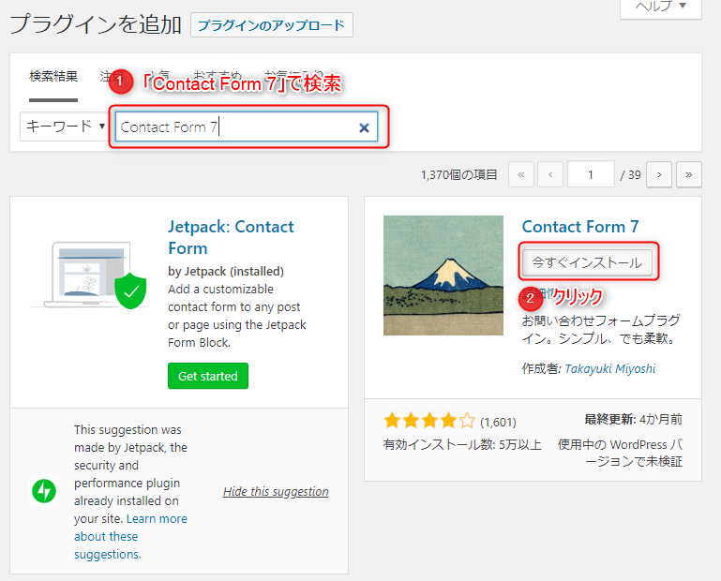This screenshot has height=581, width=721.
Task: Jump to last results page
Action: 689,174
